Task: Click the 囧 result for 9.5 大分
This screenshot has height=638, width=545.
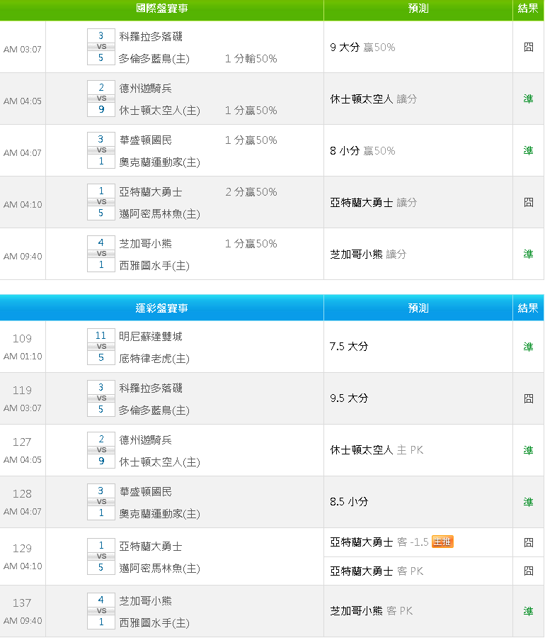Action: [x=528, y=398]
